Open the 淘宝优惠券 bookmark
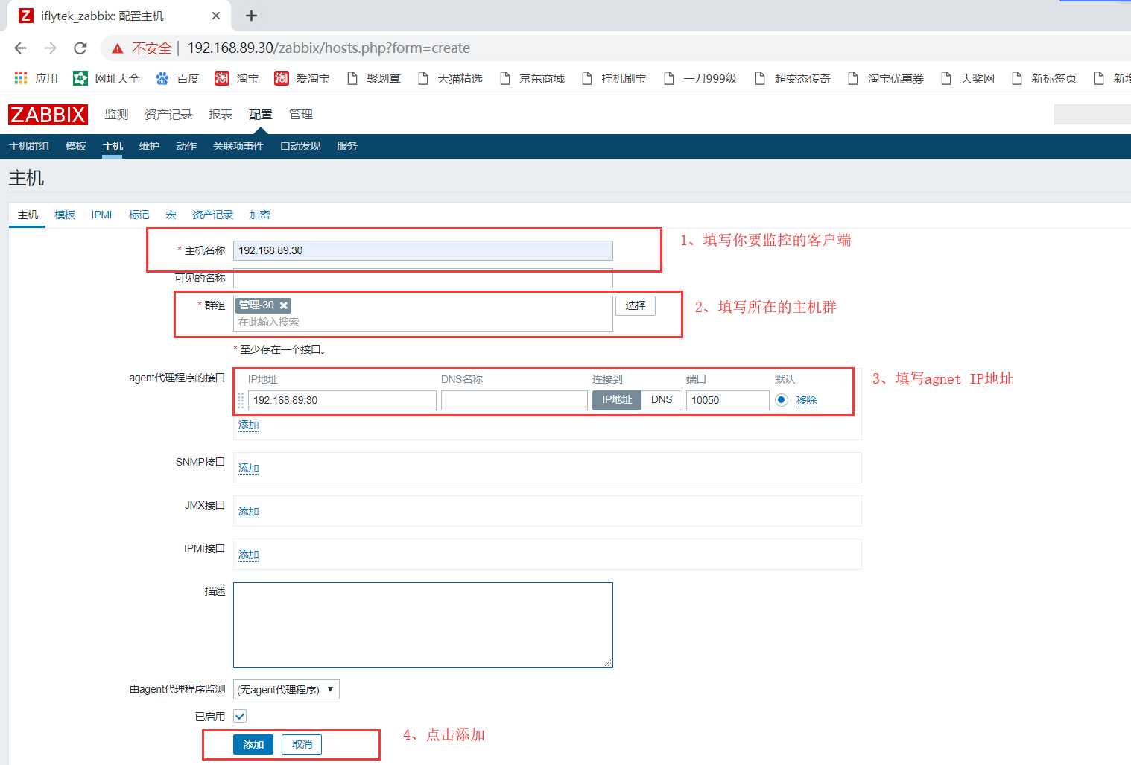This screenshot has height=765, width=1131. click(x=886, y=78)
